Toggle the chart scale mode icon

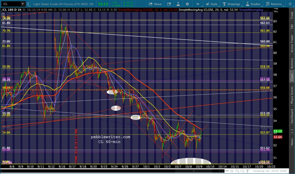[x=276, y=10]
